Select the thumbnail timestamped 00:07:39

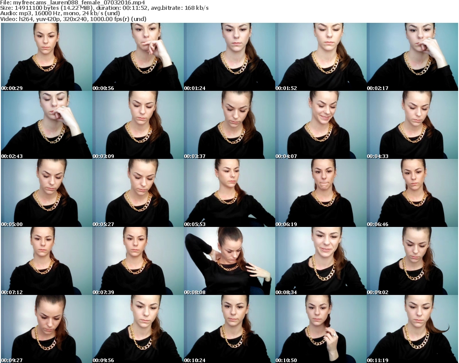(138, 261)
